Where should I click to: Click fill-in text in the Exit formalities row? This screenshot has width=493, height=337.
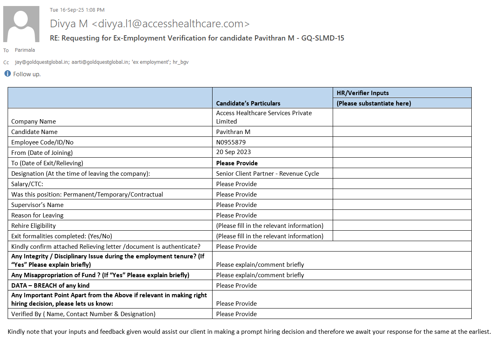[x=270, y=236]
